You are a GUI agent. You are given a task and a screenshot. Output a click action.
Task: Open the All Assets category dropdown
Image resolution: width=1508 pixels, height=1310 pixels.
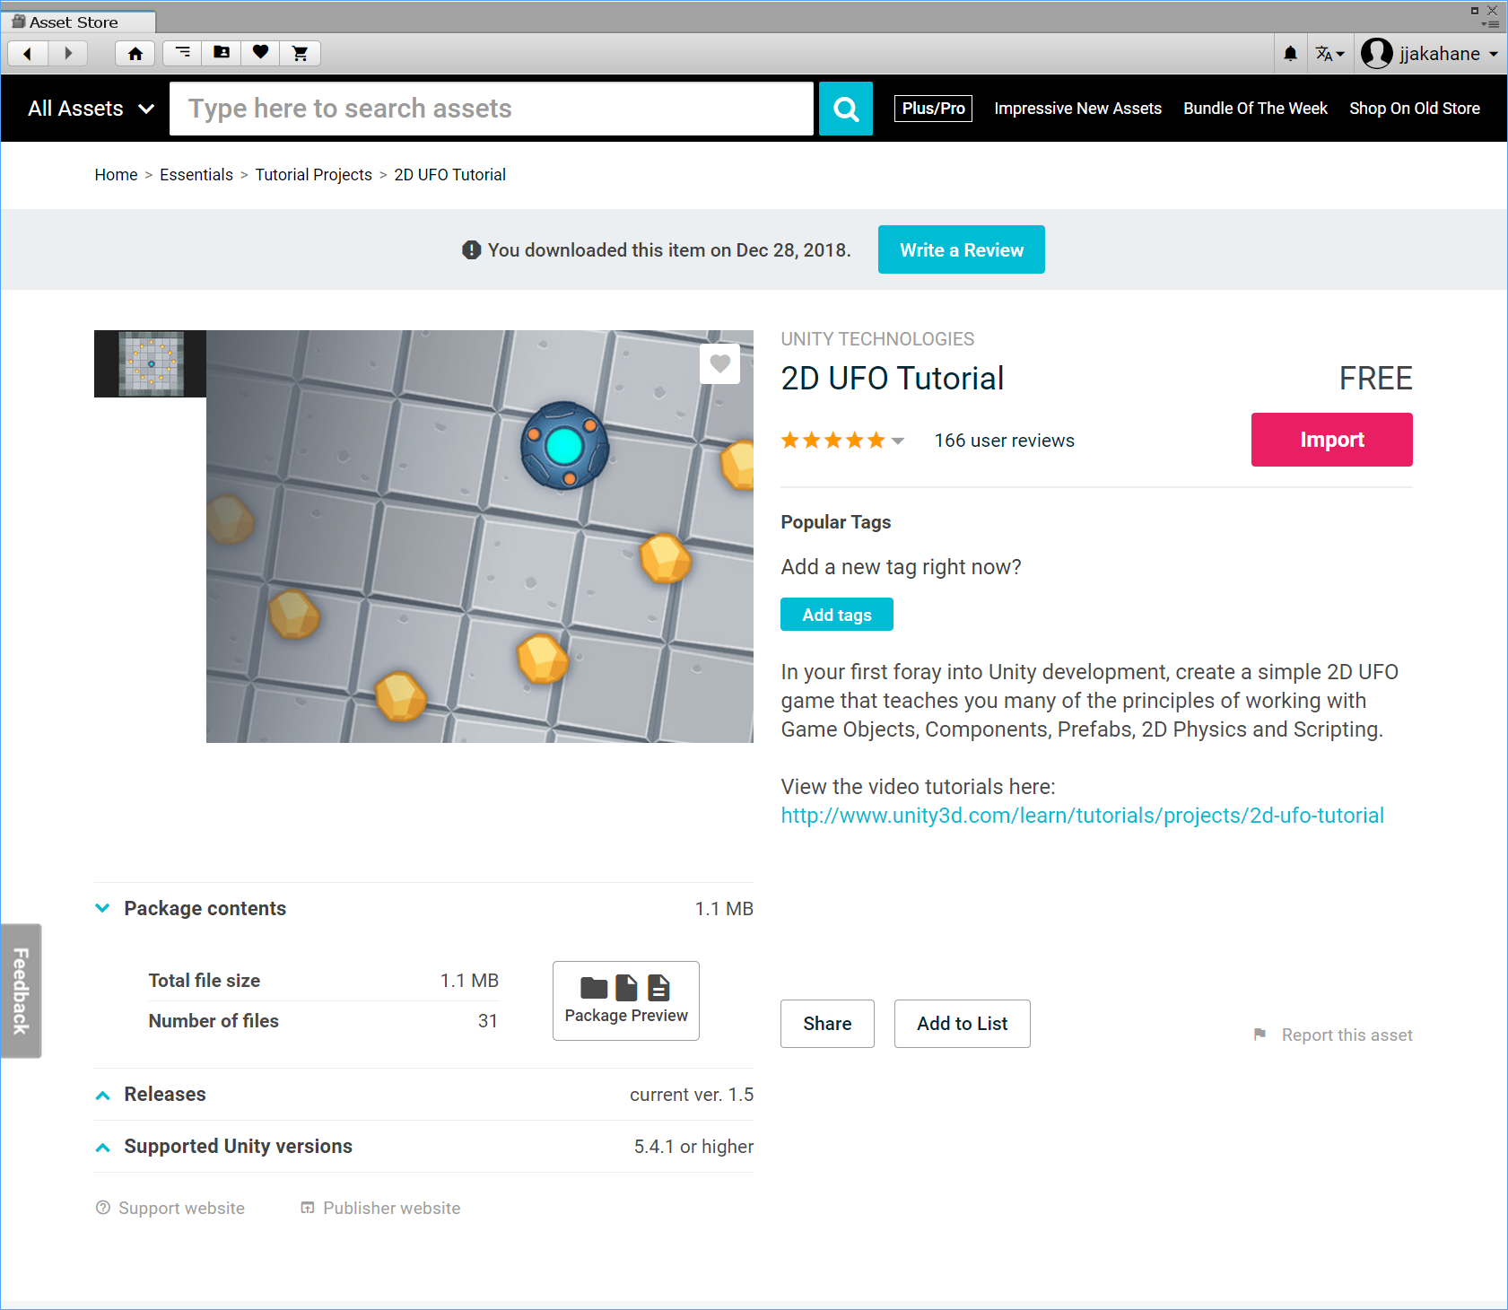(x=91, y=109)
